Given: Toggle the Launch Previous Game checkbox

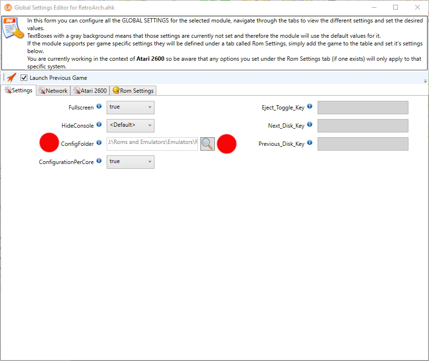Looking at the screenshot, I should pos(24,77).
